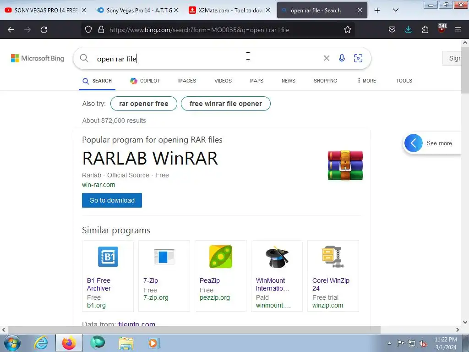Open the Windows Start menu

(x=12, y=343)
